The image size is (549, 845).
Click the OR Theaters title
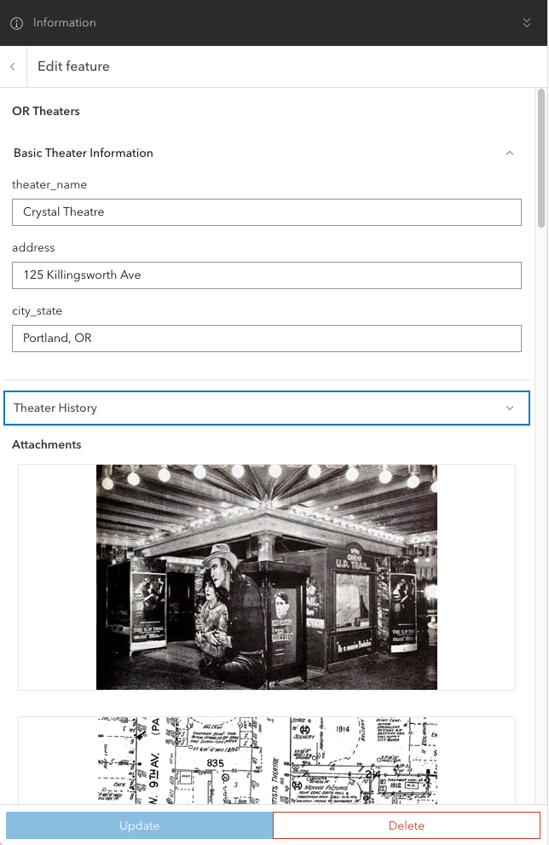point(46,111)
